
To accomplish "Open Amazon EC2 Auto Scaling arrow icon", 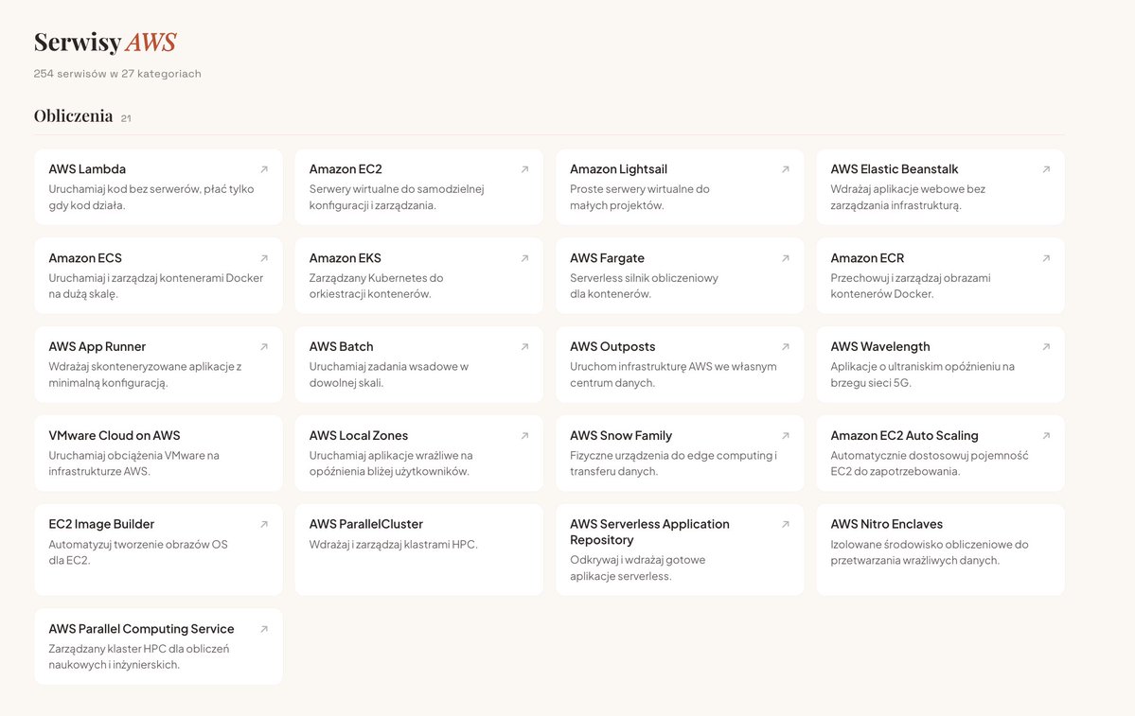I will [x=1046, y=435].
